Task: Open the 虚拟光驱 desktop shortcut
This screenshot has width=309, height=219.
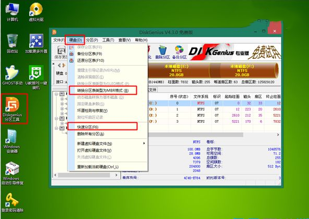Action: coord(36,11)
